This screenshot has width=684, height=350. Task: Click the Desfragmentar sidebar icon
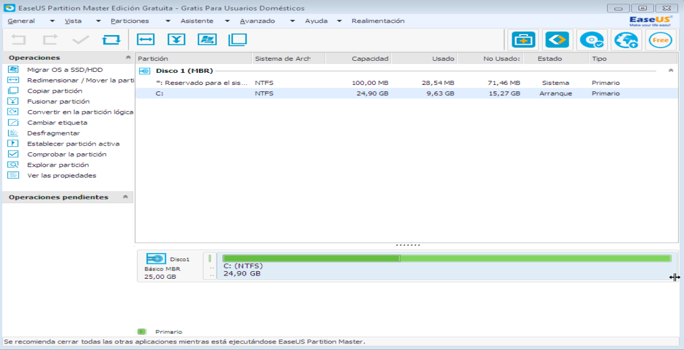[x=13, y=133]
